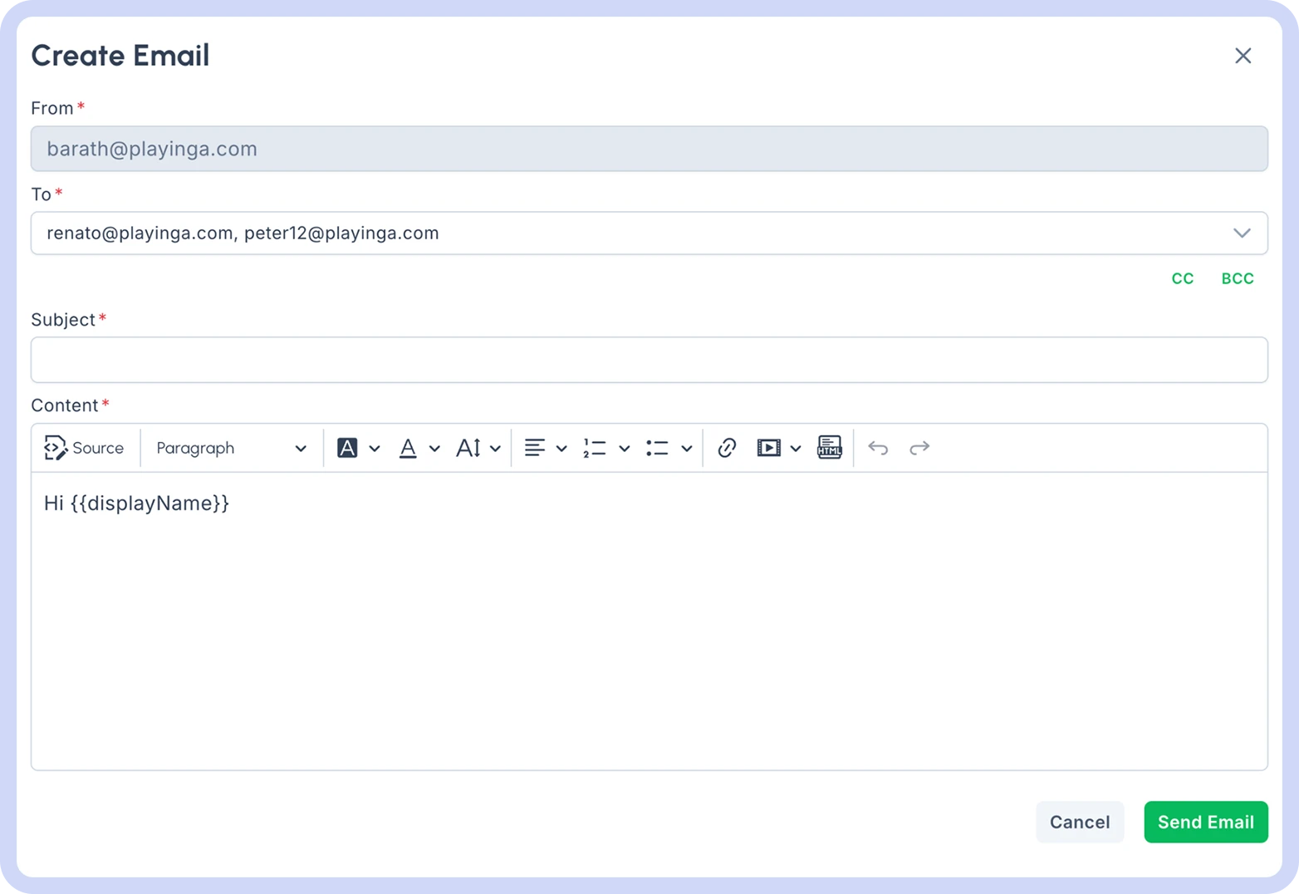The image size is (1299, 894).
Task: Close the Create Email dialog
Action: pyautogui.click(x=1243, y=56)
